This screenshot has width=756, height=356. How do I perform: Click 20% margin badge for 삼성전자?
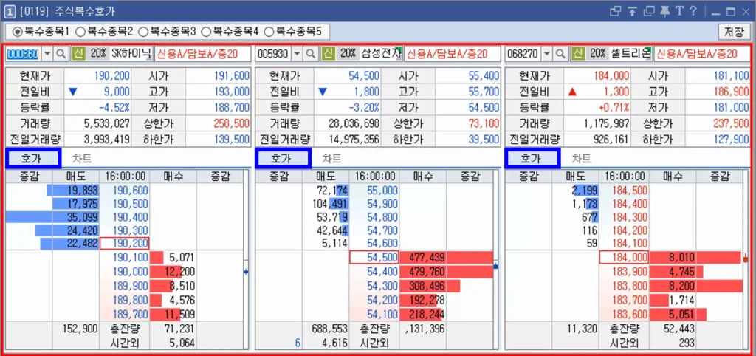click(348, 53)
